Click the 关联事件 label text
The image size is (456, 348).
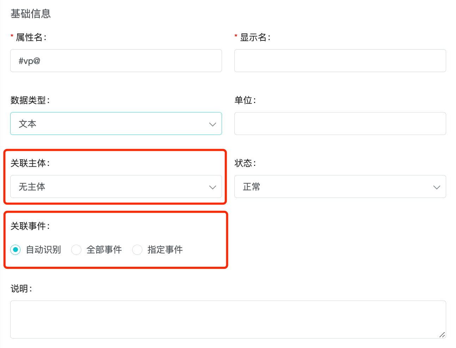pyautogui.click(x=30, y=226)
